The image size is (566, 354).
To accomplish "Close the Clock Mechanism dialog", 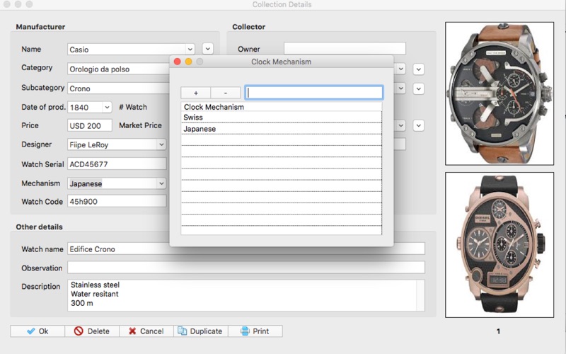I will (x=178, y=62).
